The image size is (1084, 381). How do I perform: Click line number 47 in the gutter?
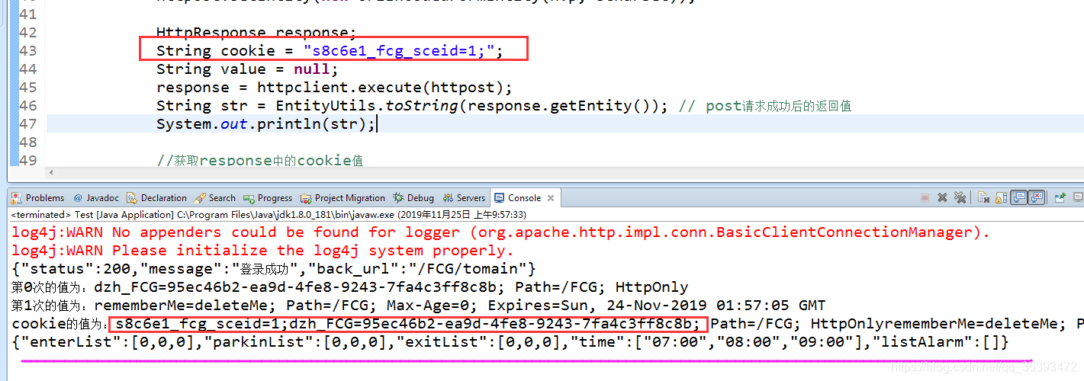(x=27, y=123)
